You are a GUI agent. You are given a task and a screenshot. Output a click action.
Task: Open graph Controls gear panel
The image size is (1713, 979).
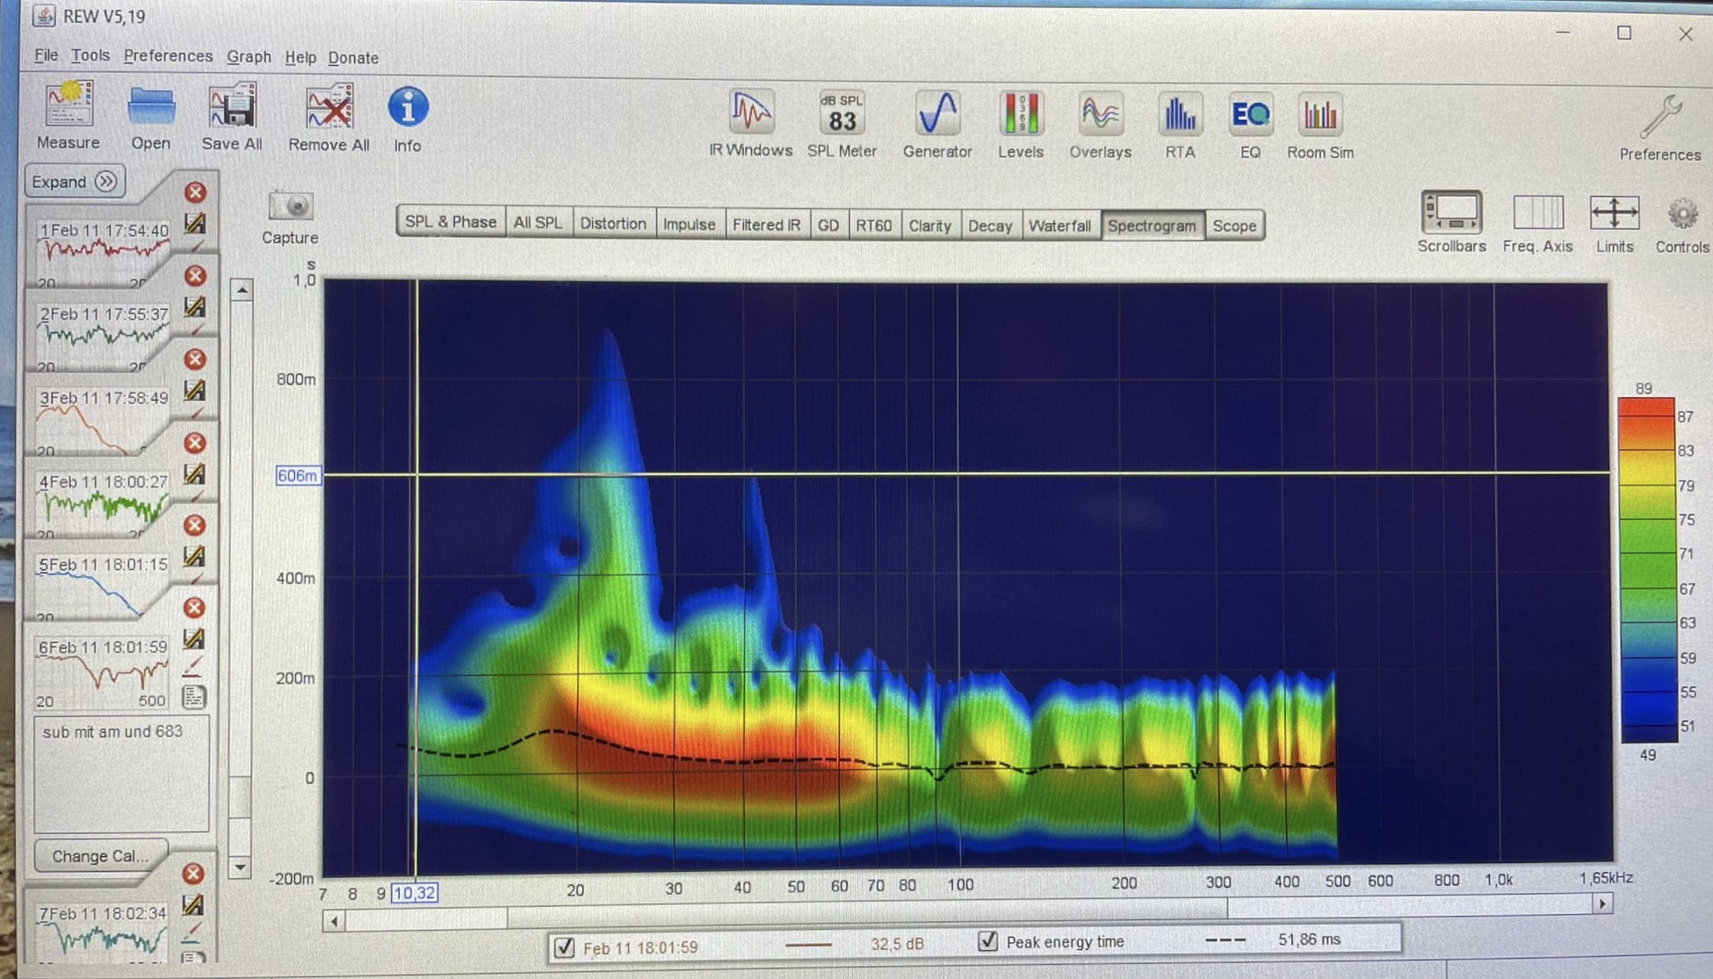[1681, 213]
